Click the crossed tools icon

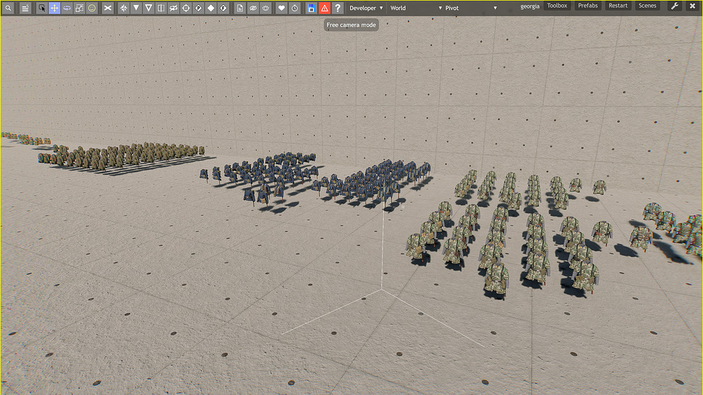coord(108,8)
